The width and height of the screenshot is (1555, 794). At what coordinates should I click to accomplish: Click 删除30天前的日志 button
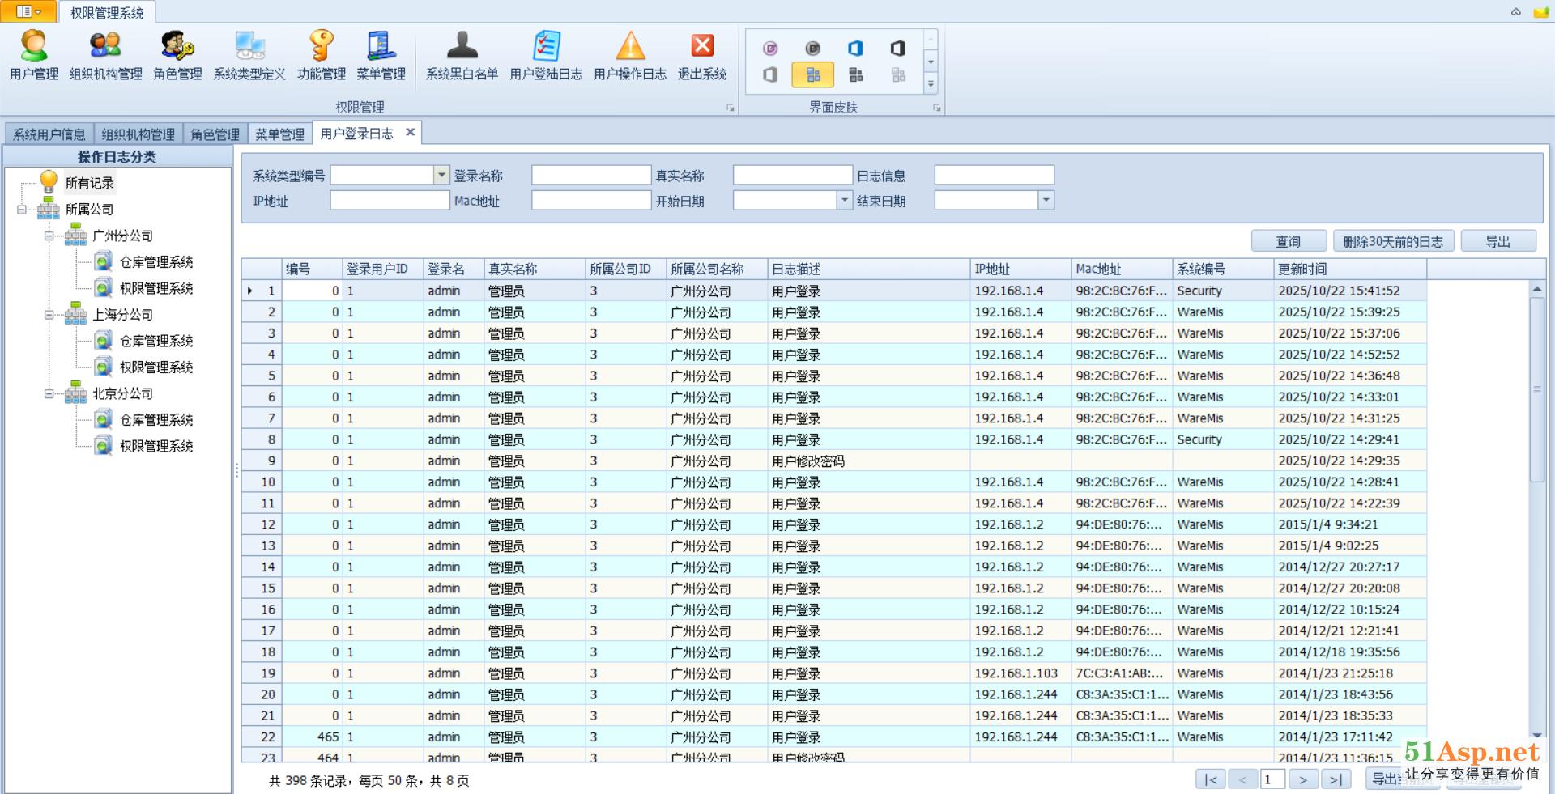pyautogui.click(x=1393, y=241)
